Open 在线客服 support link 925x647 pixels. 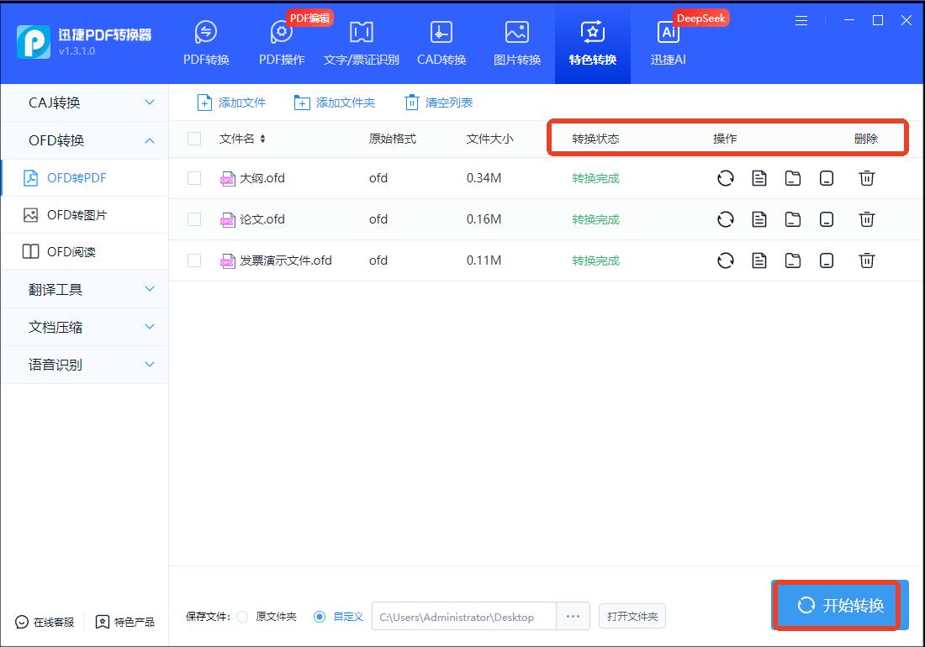coord(45,623)
